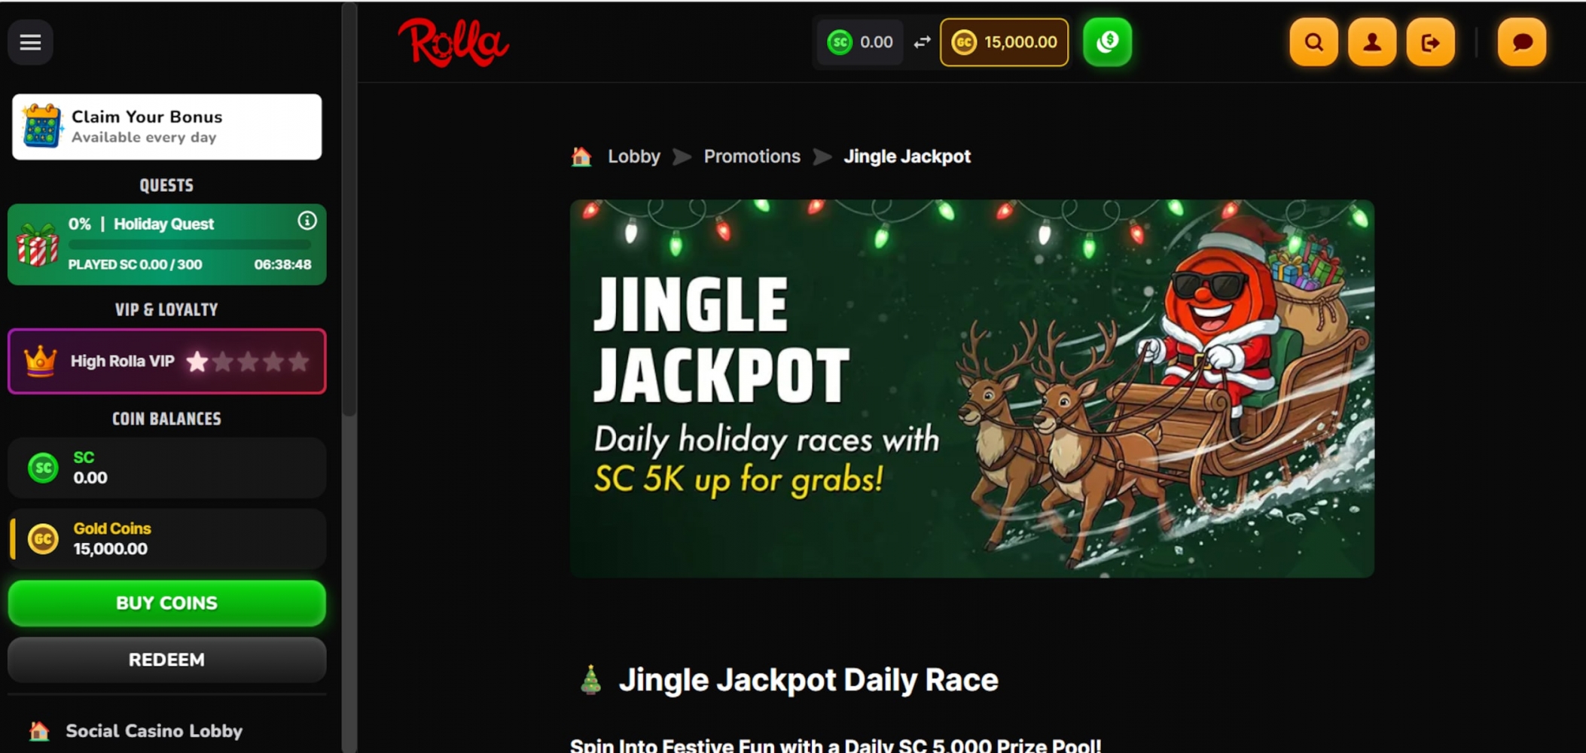1586x753 pixels.
Task: Open the High Rolla VIP star panel
Action: [166, 361]
